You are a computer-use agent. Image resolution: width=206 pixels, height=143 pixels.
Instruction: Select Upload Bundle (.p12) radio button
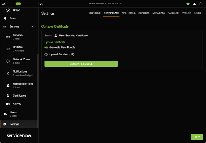46,54
